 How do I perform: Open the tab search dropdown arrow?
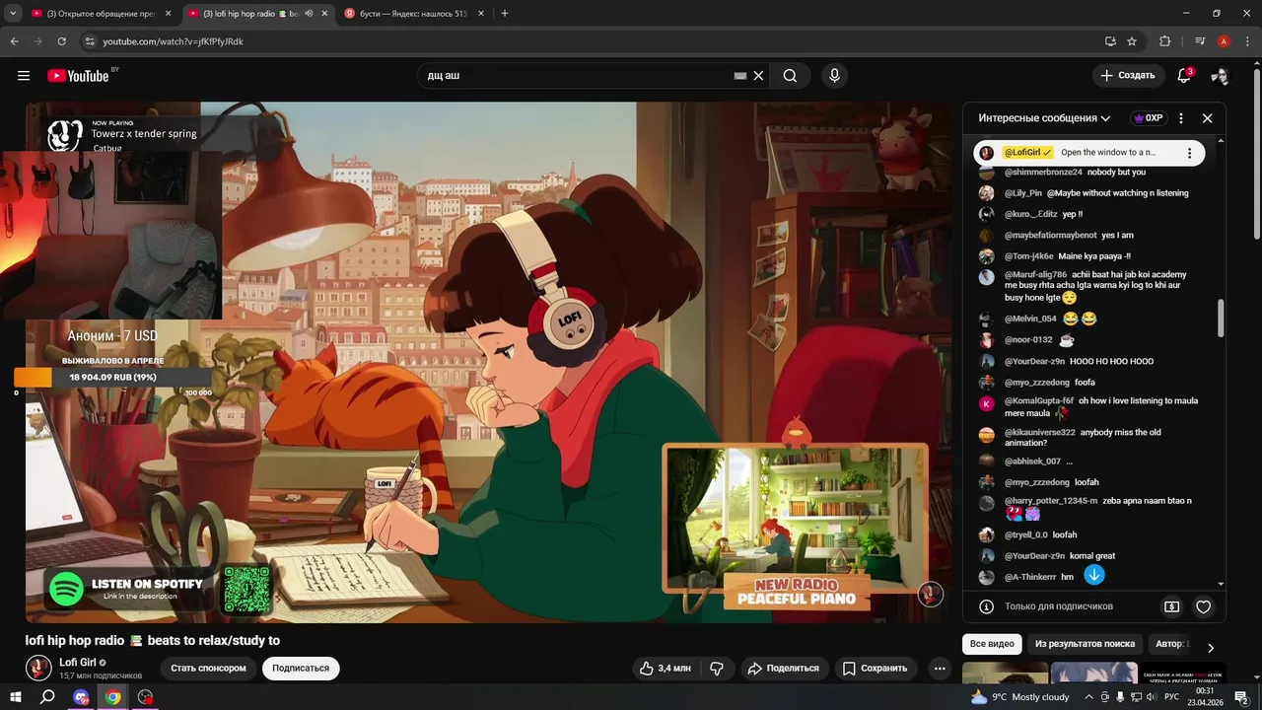[x=13, y=14]
